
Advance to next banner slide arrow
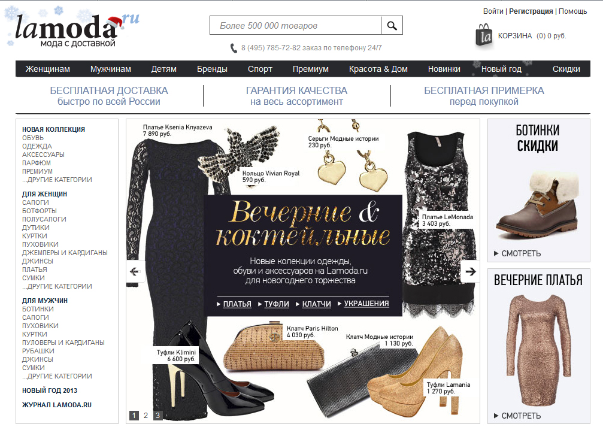[x=470, y=271]
